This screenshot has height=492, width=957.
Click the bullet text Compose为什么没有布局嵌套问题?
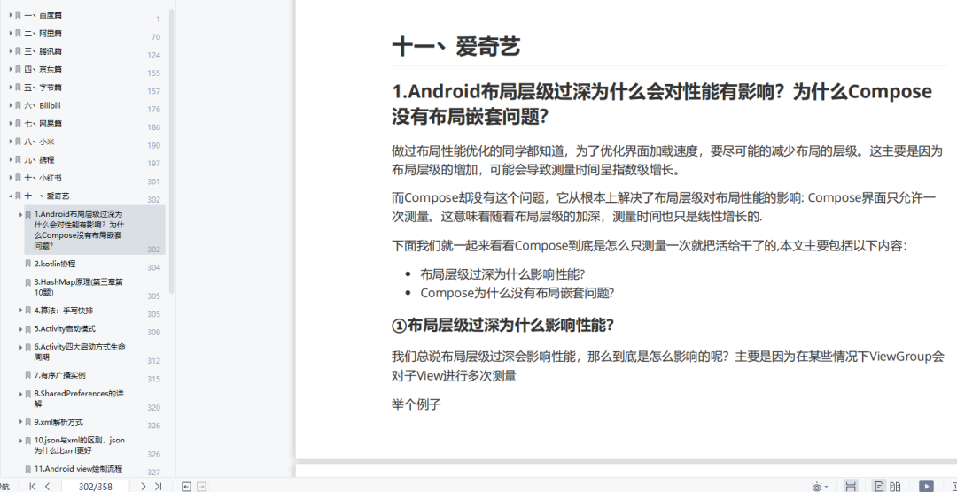pos(517,293)
